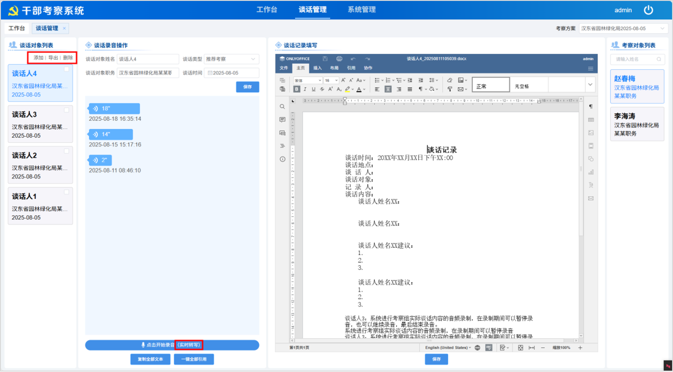
Task: Toggle Bold in the editor toolbar
Action: (297, 89)
